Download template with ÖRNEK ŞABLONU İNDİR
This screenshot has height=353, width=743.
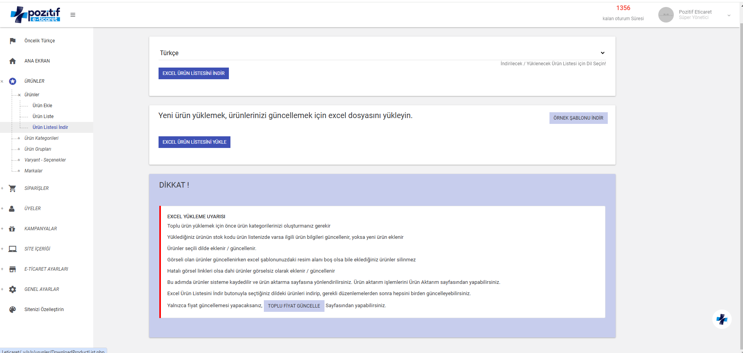578,118
